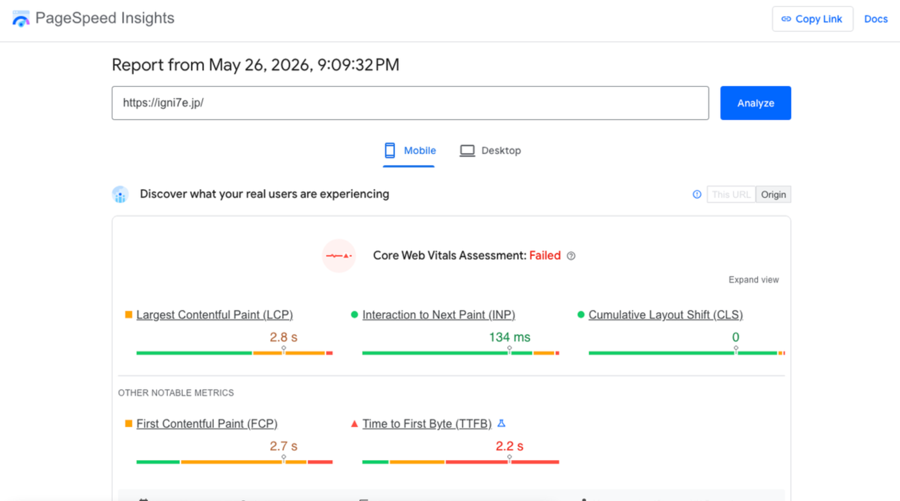Click the desktop laptop icon
The height and width of the screenshot is (501, 900).
point(467,151)
